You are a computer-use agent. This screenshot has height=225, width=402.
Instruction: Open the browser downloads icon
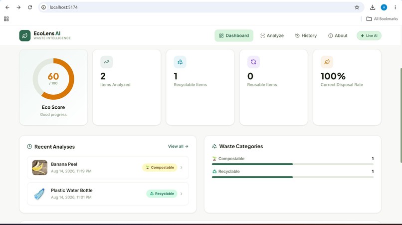[373, 7]
